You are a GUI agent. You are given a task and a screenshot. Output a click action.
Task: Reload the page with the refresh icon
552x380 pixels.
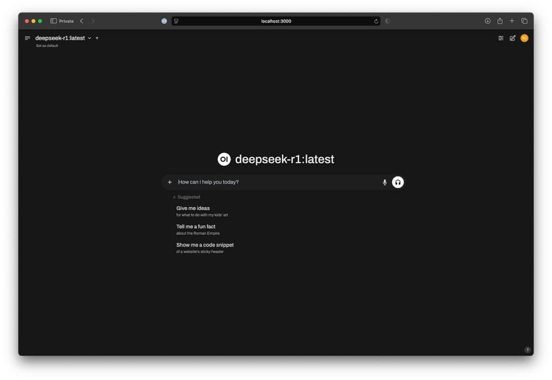tap(376, 21)
